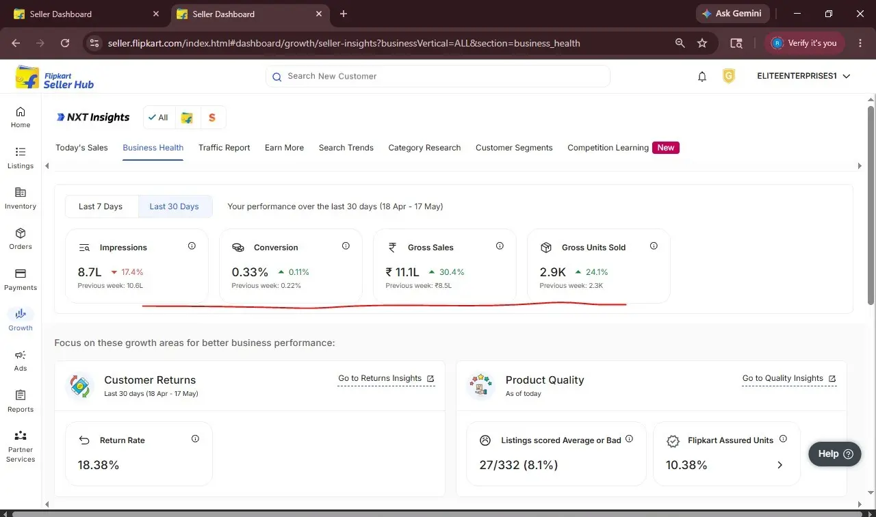Open the Category Research tab
The image size is (876, 517).
[424, 148]
